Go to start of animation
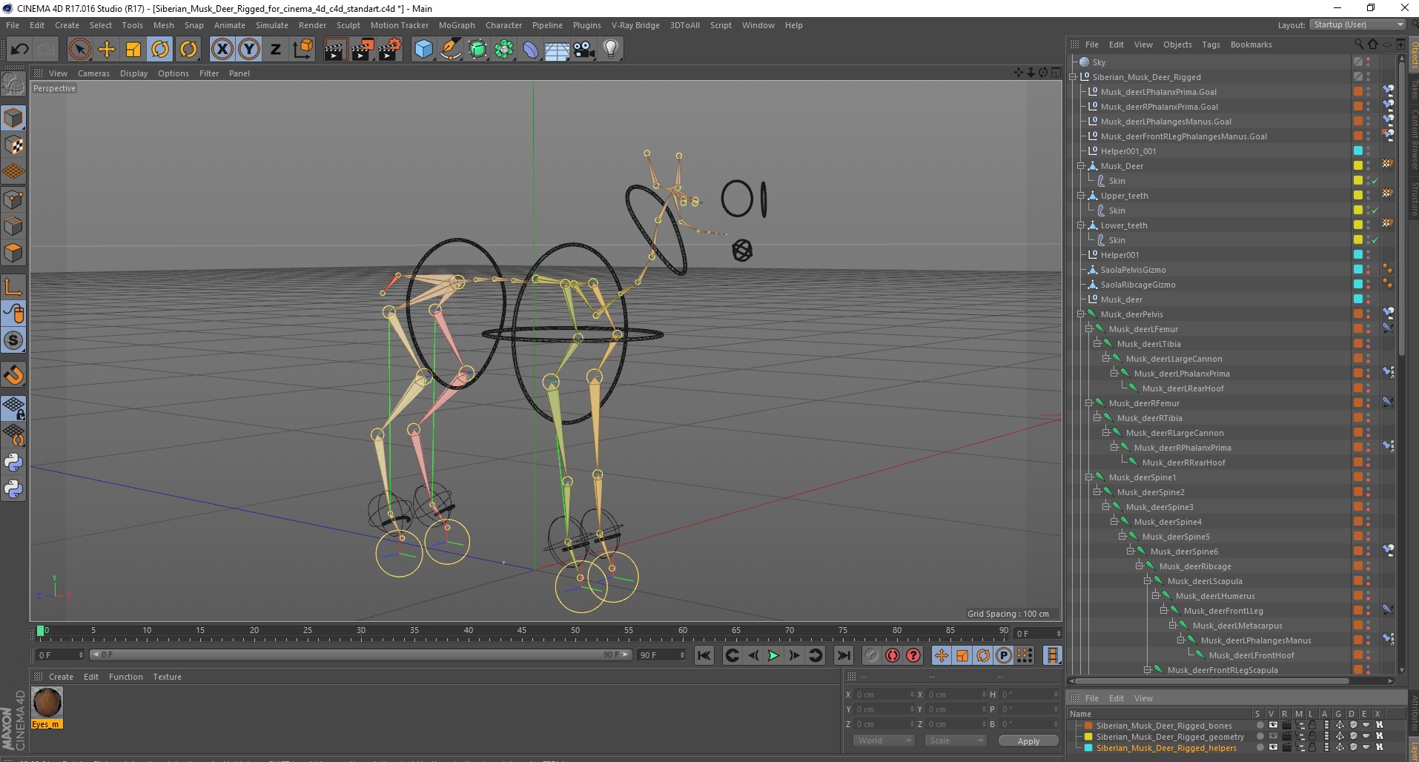Screen dimensions: 1419x762 click(x=704, y=655)
